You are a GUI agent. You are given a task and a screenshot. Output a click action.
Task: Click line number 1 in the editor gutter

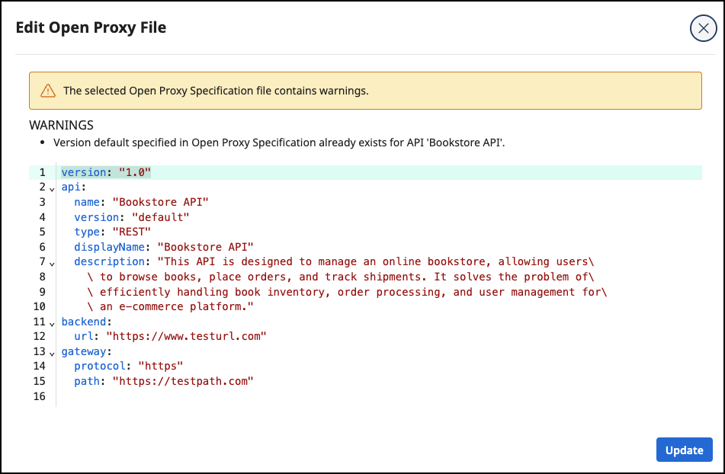[42, 172]
